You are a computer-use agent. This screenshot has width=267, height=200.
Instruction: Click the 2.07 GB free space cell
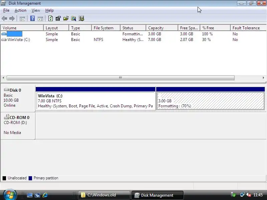187,40
